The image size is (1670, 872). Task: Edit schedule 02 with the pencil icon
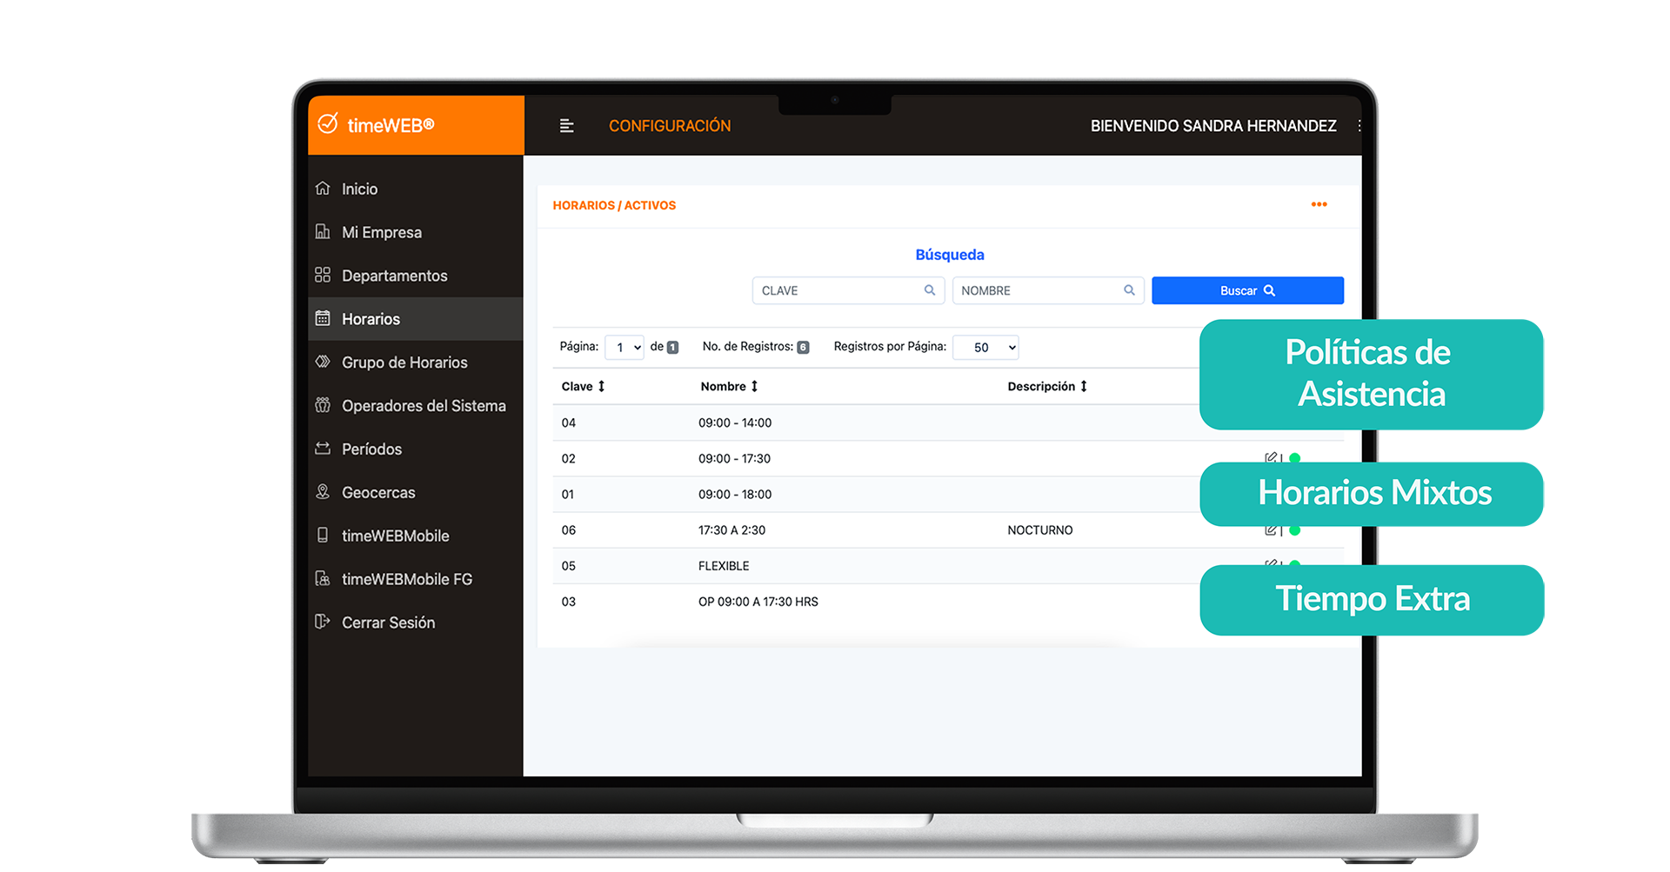(x=1271, y=457)
